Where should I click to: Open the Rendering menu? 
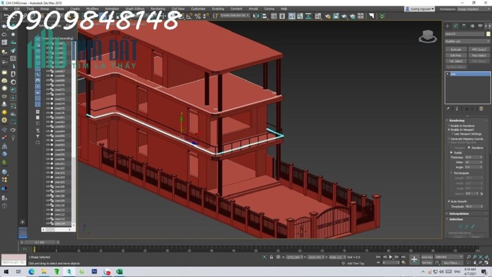[158, 9]
